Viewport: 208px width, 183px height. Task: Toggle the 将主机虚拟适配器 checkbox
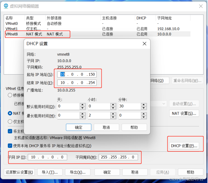click(x=10, y=131)
